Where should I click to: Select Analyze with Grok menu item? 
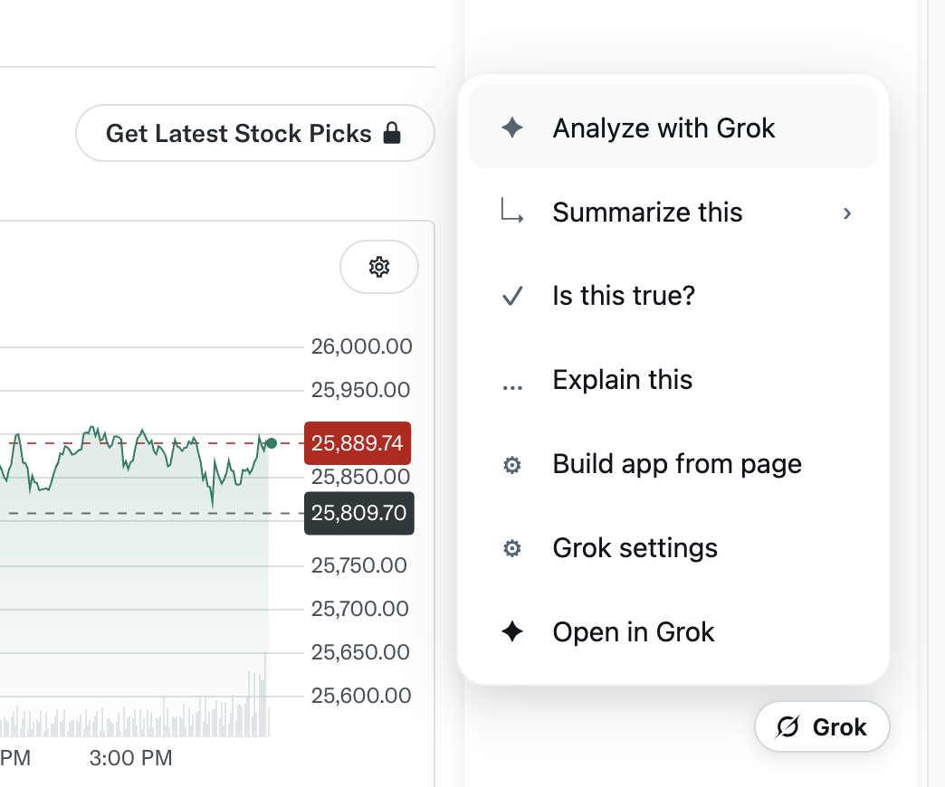pyautogui.click(x=673, y=128)
